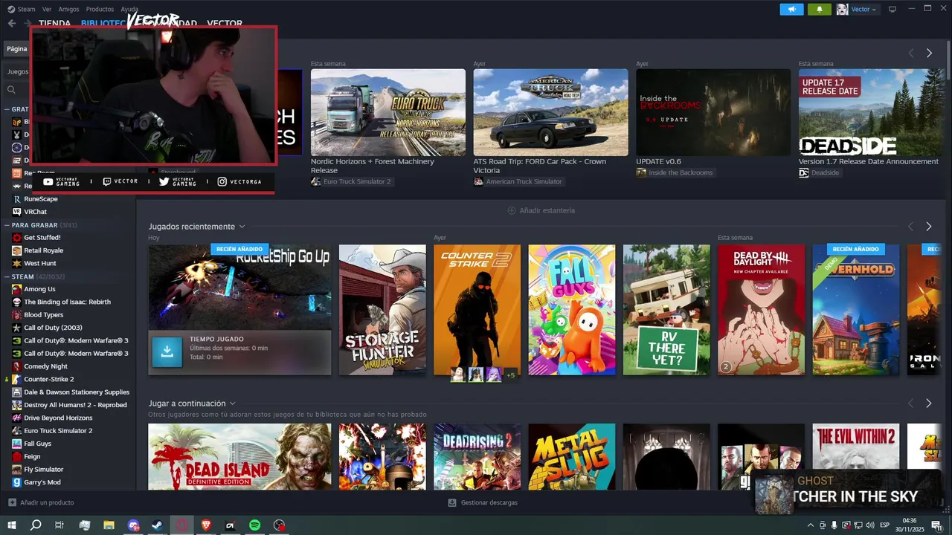Screen dimensions: 952x535
Task: Open the Storage Hunter Simulator cover
Action: 382,310
